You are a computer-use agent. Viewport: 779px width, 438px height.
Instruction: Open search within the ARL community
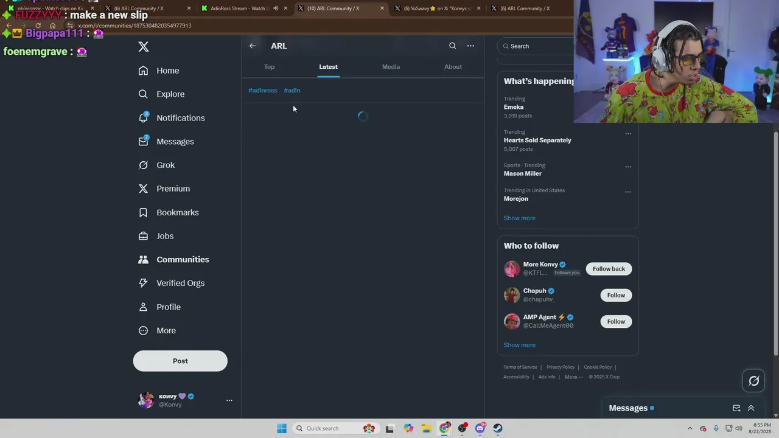(452, 46)
